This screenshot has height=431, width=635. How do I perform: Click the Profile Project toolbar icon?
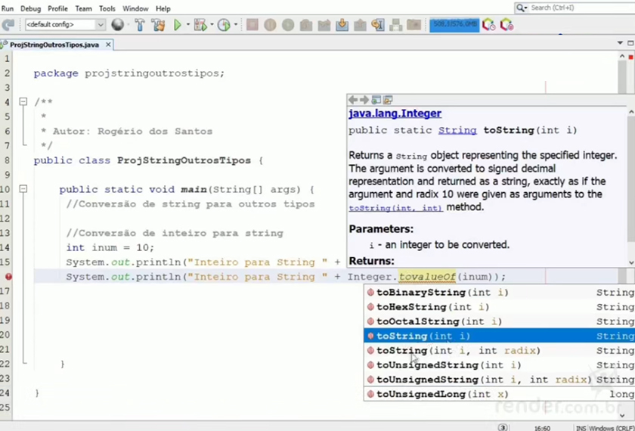pos(224,25)
